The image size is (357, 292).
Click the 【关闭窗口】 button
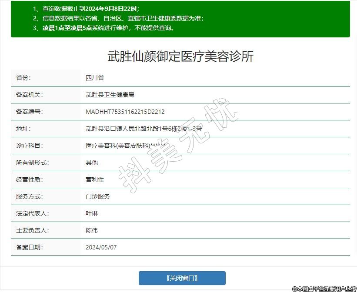(x=182, y=278)
